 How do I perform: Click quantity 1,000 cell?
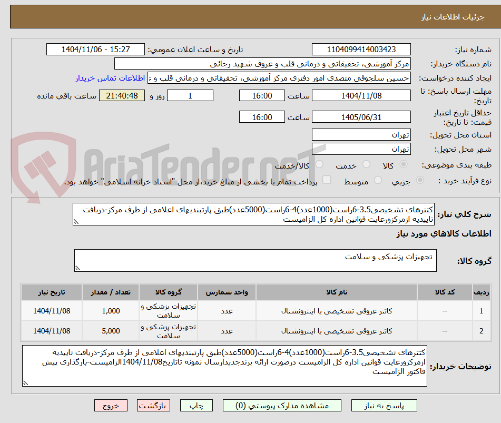click(111, 311)
